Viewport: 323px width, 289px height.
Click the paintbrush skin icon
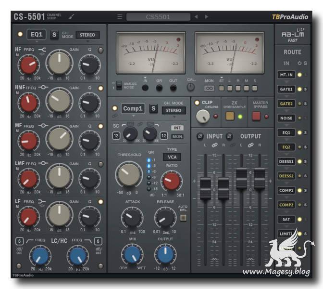(71, 16)
